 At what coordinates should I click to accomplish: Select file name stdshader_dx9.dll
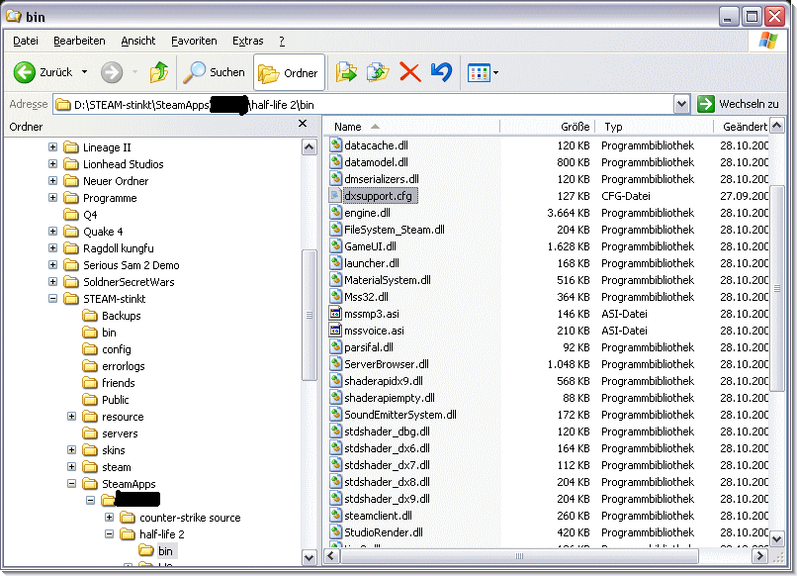(x=387, y=499)
